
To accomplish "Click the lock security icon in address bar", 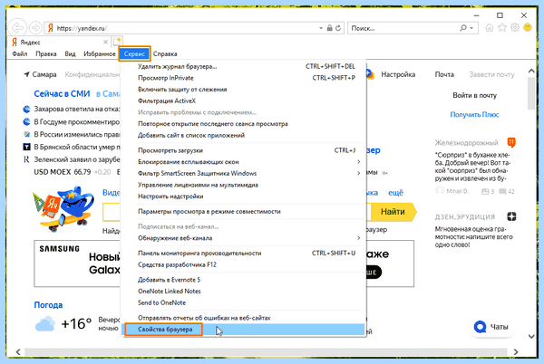I will [330, 28].
